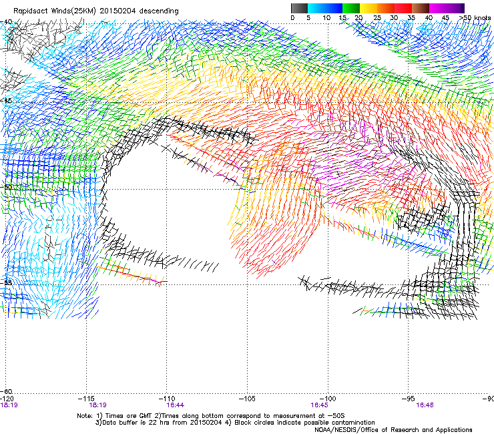Image resolution: width=494 pixels, height=434 pixels.
Task: Click the '35' legend scale number
Action: pyautogui.click(x=411, y=18)
